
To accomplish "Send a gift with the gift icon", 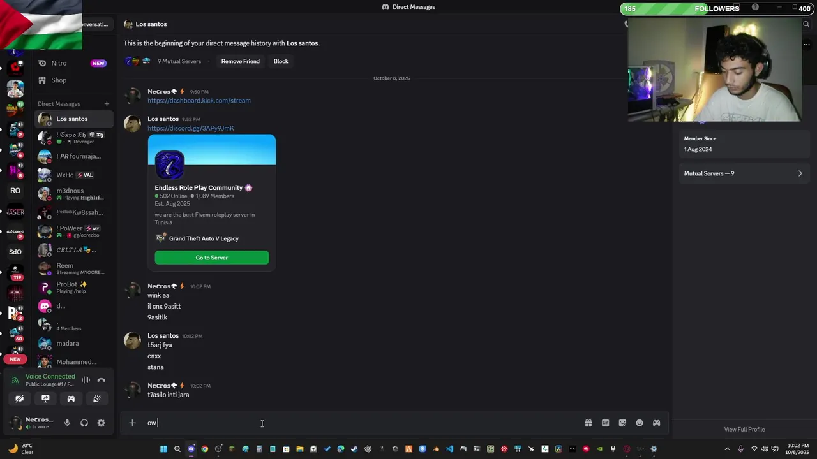I will click(x=588, y=423).
